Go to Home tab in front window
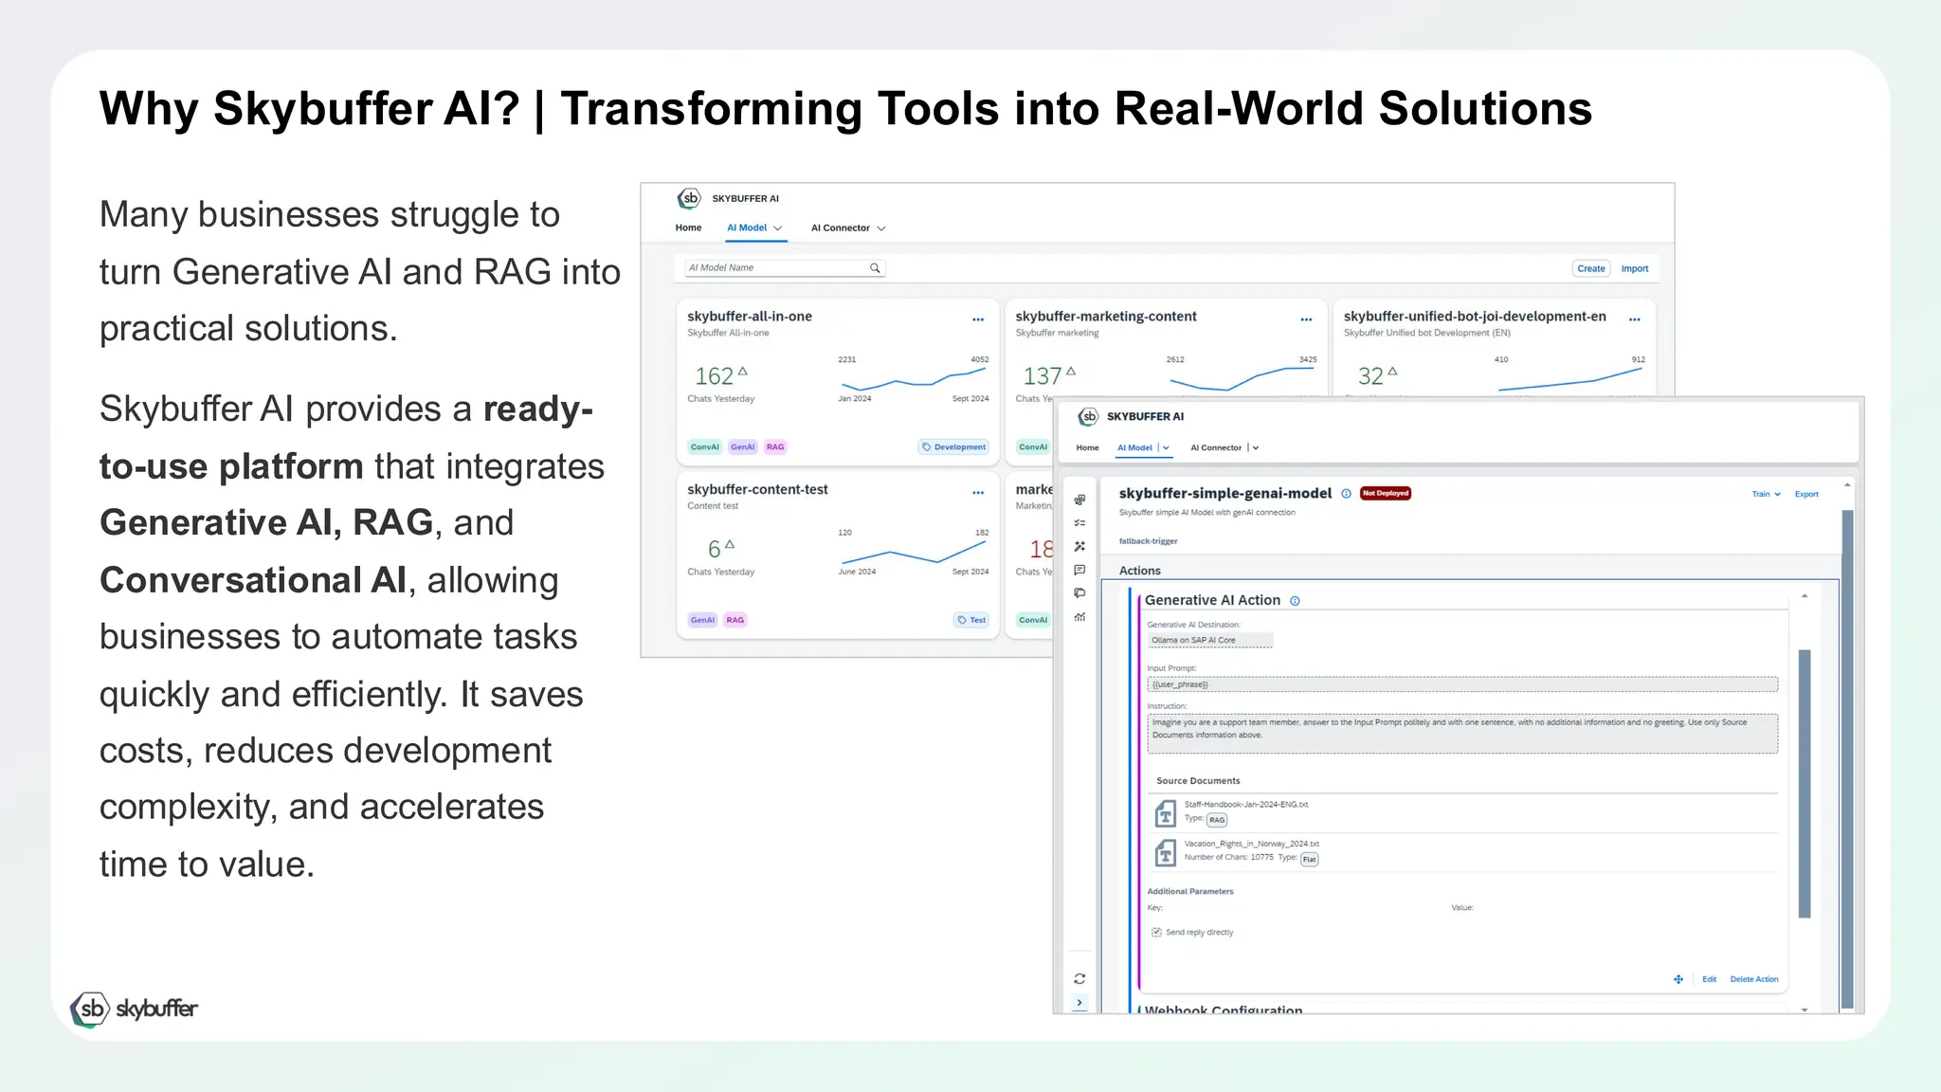Image resolution: width=1941 pixels, height=1092 pixels. (1087, 447)
